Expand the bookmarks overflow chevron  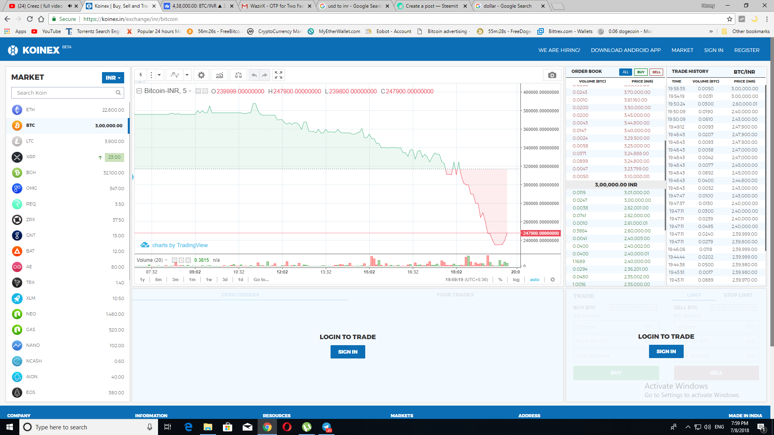(711, 31)
